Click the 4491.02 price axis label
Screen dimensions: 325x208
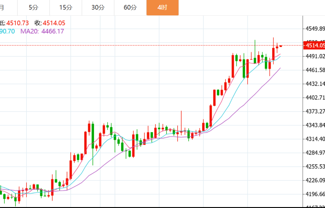tap(315, 56)
